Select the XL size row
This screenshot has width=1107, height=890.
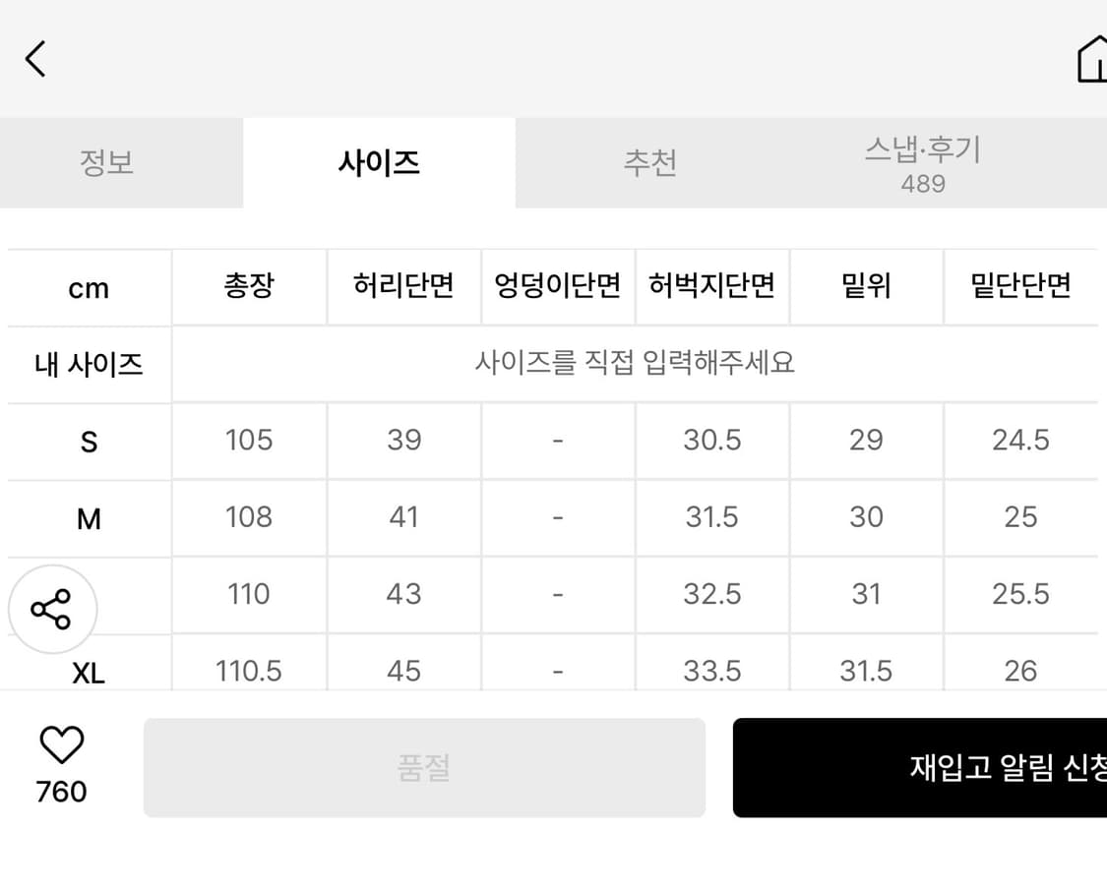88,671
